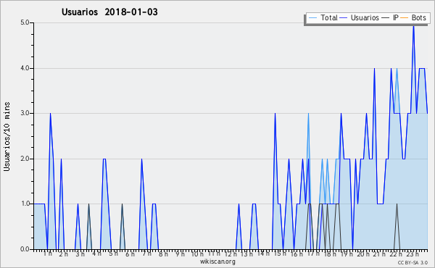Click the 3 h x-axis label

(x=80, y=254)
